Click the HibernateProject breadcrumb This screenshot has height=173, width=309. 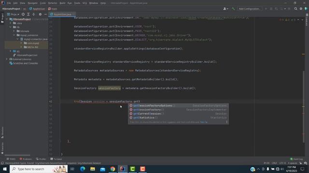click(x=11, y=9)
